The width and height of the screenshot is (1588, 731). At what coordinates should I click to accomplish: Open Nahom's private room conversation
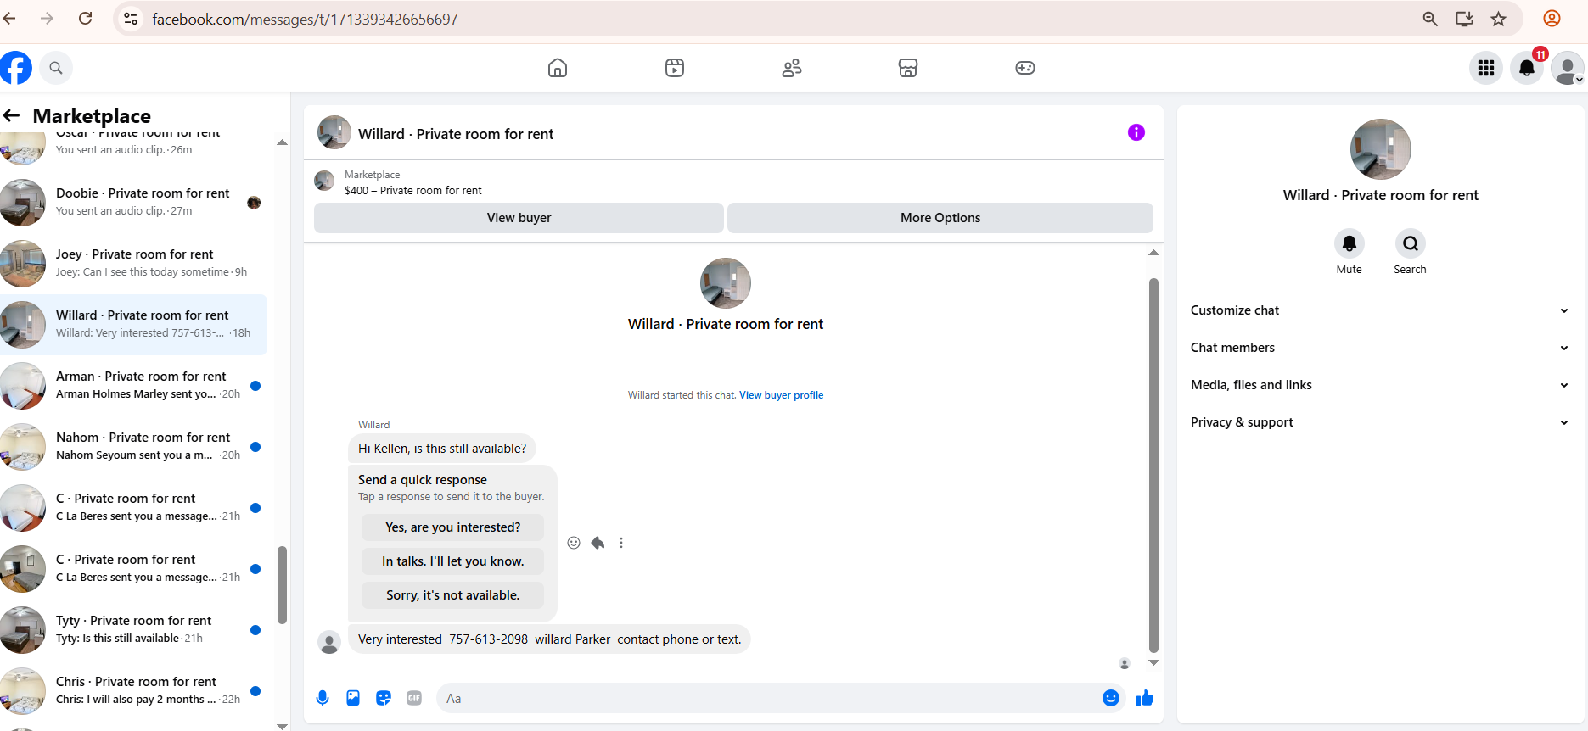(x=133, y=447)
